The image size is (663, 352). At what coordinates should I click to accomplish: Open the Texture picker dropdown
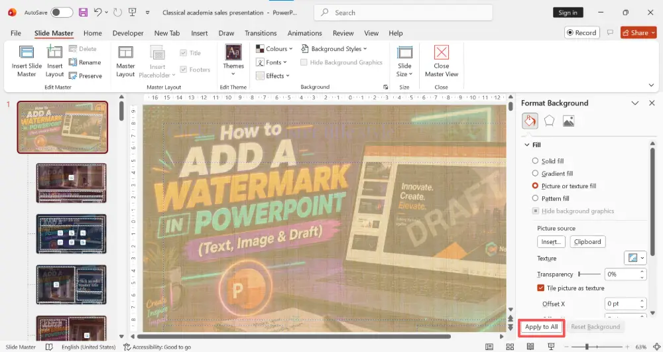(635, 258)
